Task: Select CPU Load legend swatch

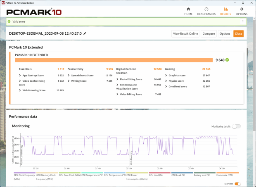Action: coord(182,173)
